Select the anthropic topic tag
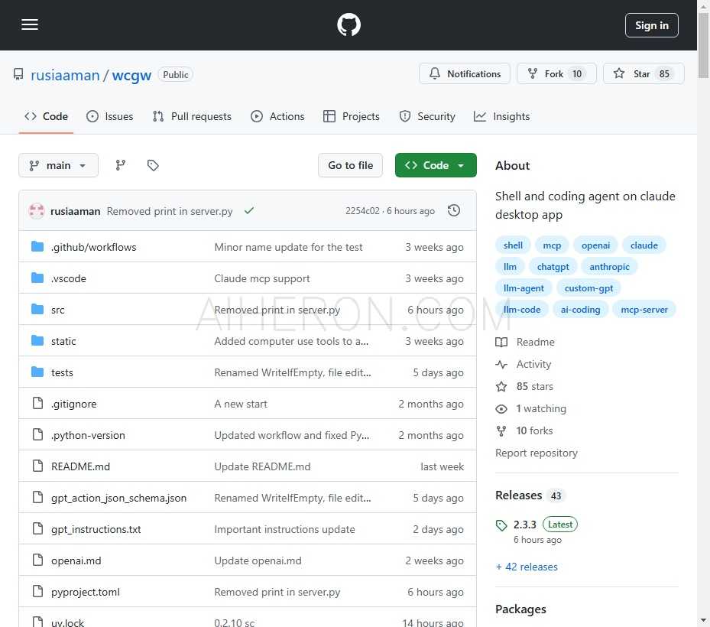The width and height of the screenshot is (710, 627). tap(609, 267)
